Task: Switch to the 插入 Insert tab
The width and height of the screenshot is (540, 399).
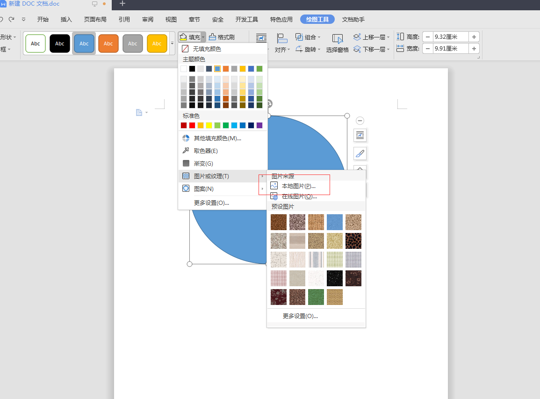Action: pyautogui.click(x=66, y=19)
